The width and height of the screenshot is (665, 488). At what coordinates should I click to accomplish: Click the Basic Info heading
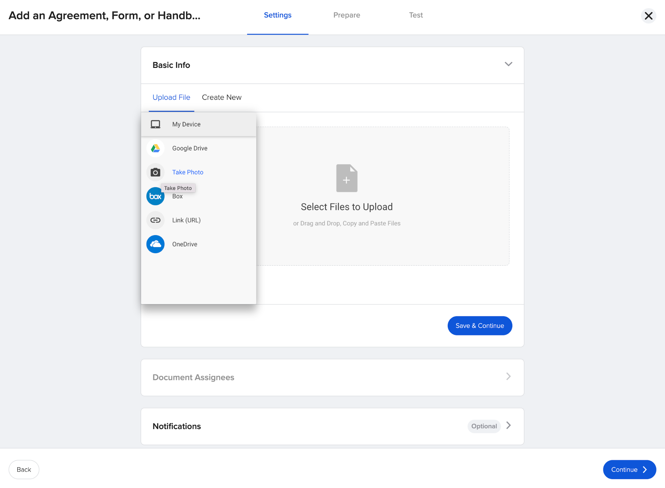tap(171, 65)
